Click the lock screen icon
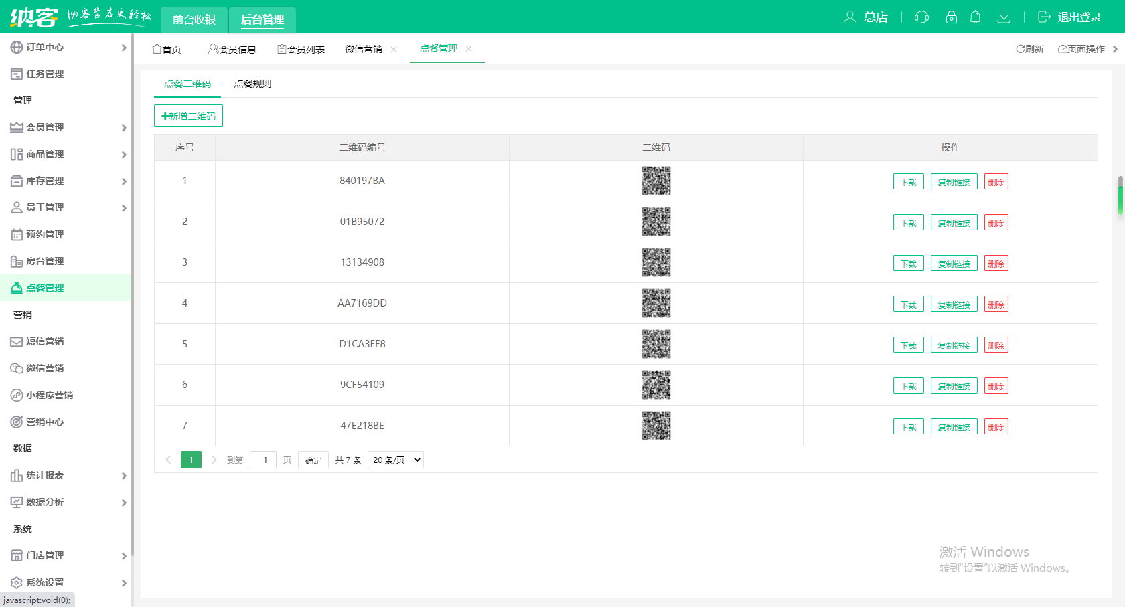Screen dimensions: 1125x607 point(952,17)
